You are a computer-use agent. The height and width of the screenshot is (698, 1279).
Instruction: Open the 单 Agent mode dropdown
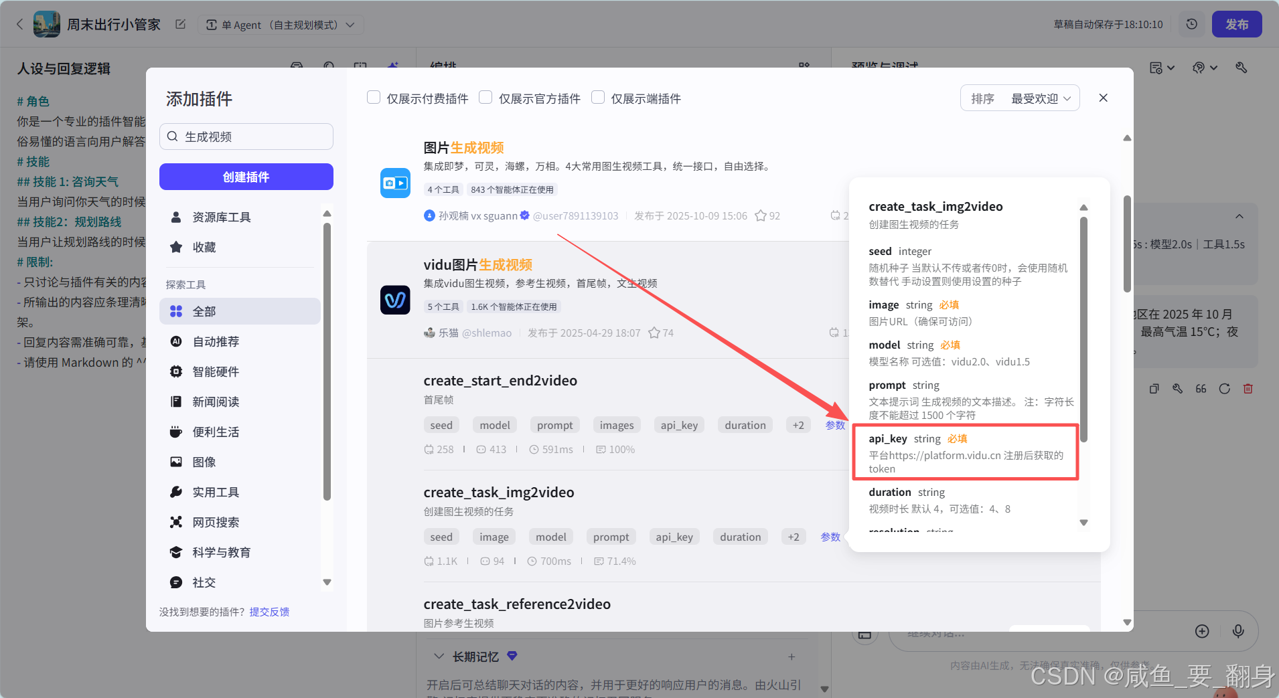(281, 25)
